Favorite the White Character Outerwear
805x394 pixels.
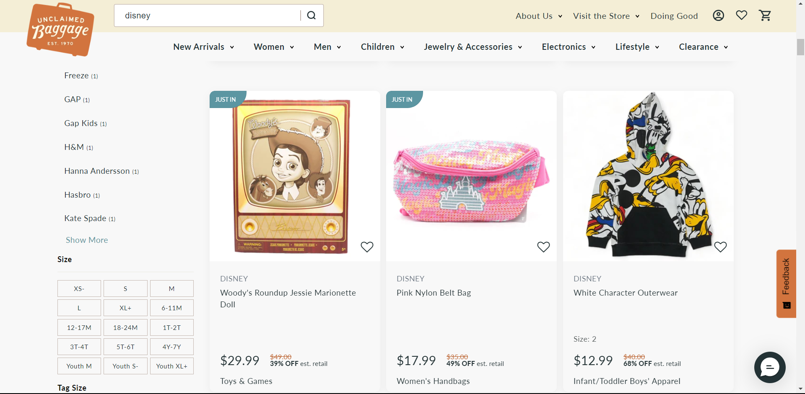(x=720, y=247)
